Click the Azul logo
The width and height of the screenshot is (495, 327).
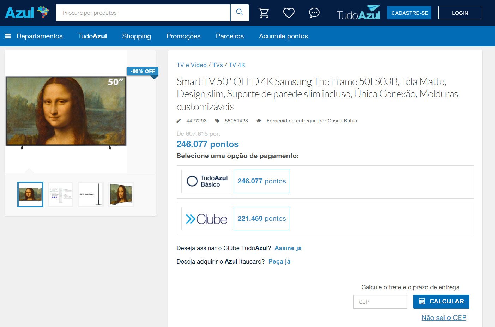tap(27, 13)
